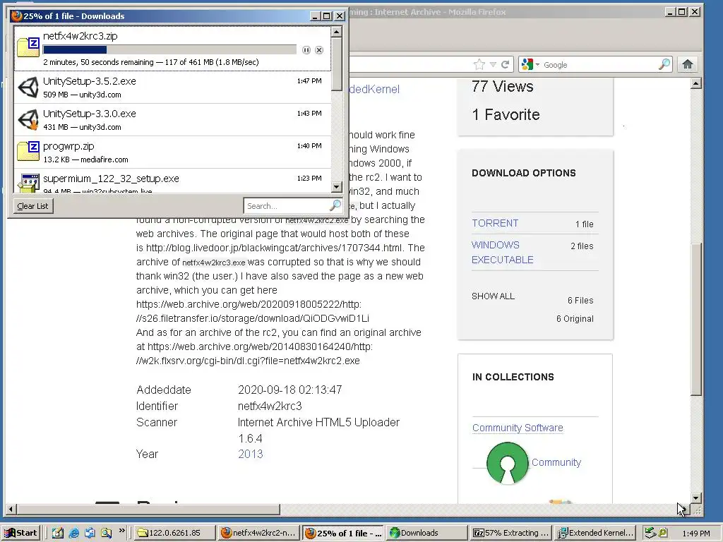Click the Unity icon for UnitySetup-3.3.0.exe
723x542 pixels.
[x=28, y=120]
